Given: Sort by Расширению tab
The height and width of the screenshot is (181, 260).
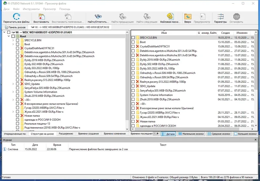Looking at the screenshot, I should [66, 134].
